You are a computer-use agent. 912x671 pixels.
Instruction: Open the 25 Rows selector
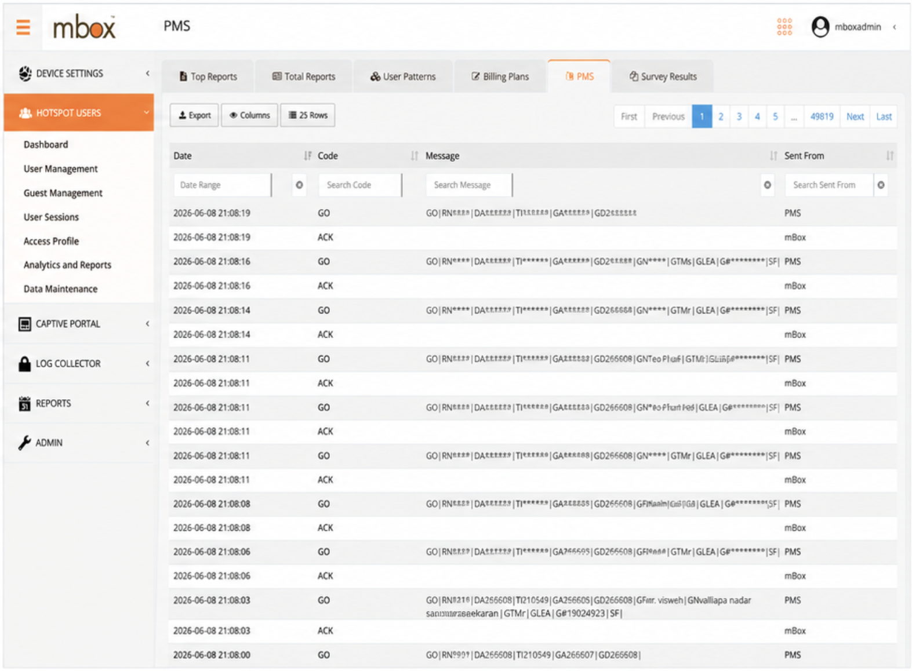coord(308,115)
